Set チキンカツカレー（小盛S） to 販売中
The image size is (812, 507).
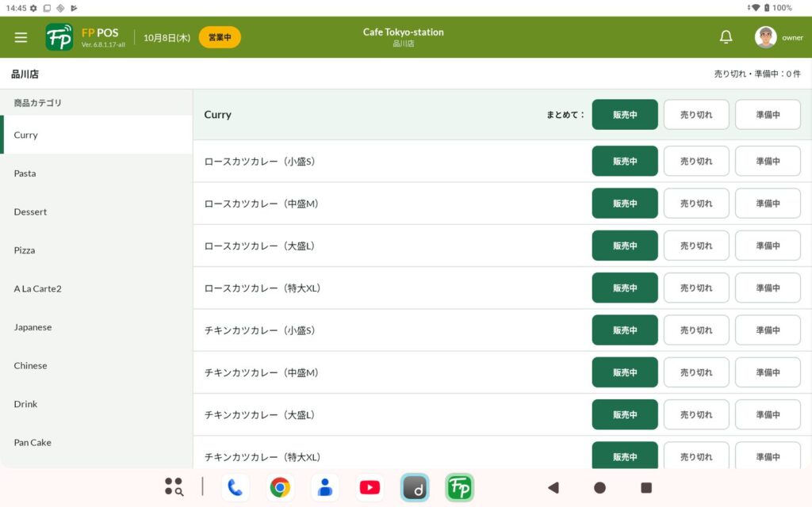[x=625, y=330]
